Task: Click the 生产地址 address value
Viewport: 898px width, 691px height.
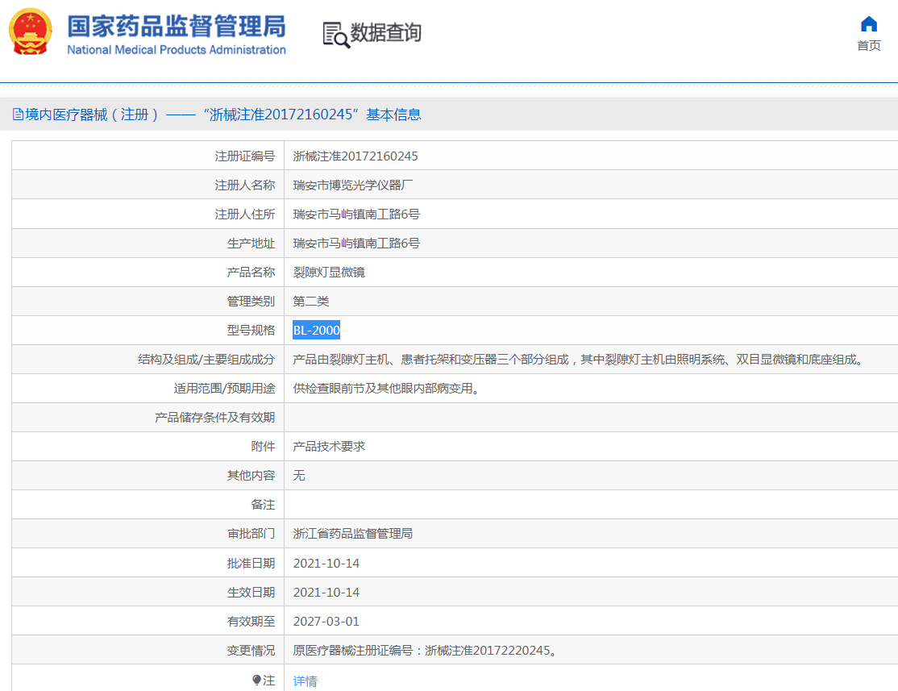Action: [x=356, y=244]
